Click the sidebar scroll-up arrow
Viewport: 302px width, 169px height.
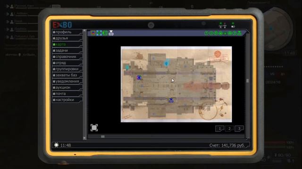(84, 31)
